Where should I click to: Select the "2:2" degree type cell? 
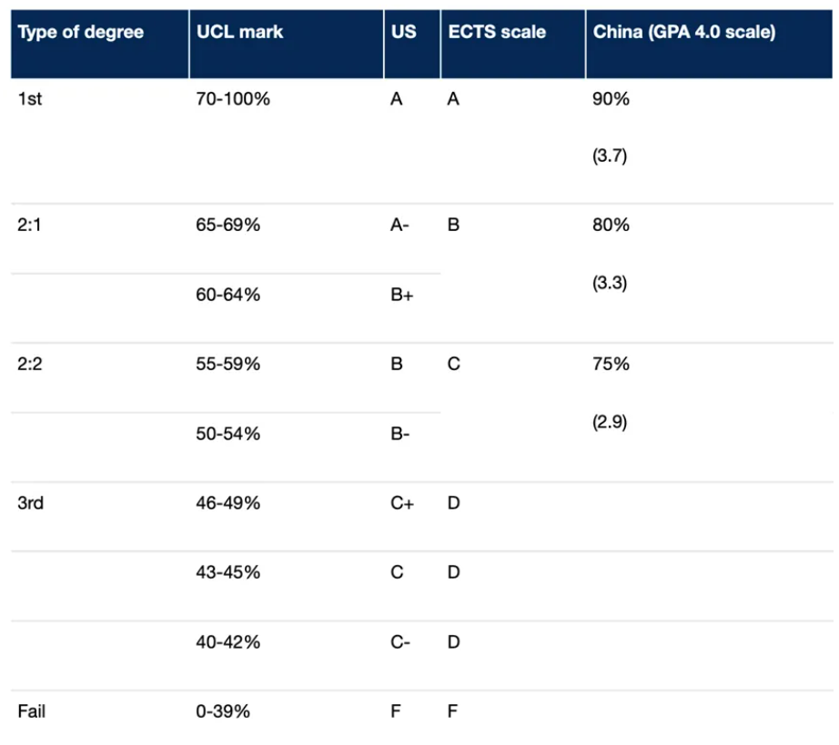coord(30,364)
